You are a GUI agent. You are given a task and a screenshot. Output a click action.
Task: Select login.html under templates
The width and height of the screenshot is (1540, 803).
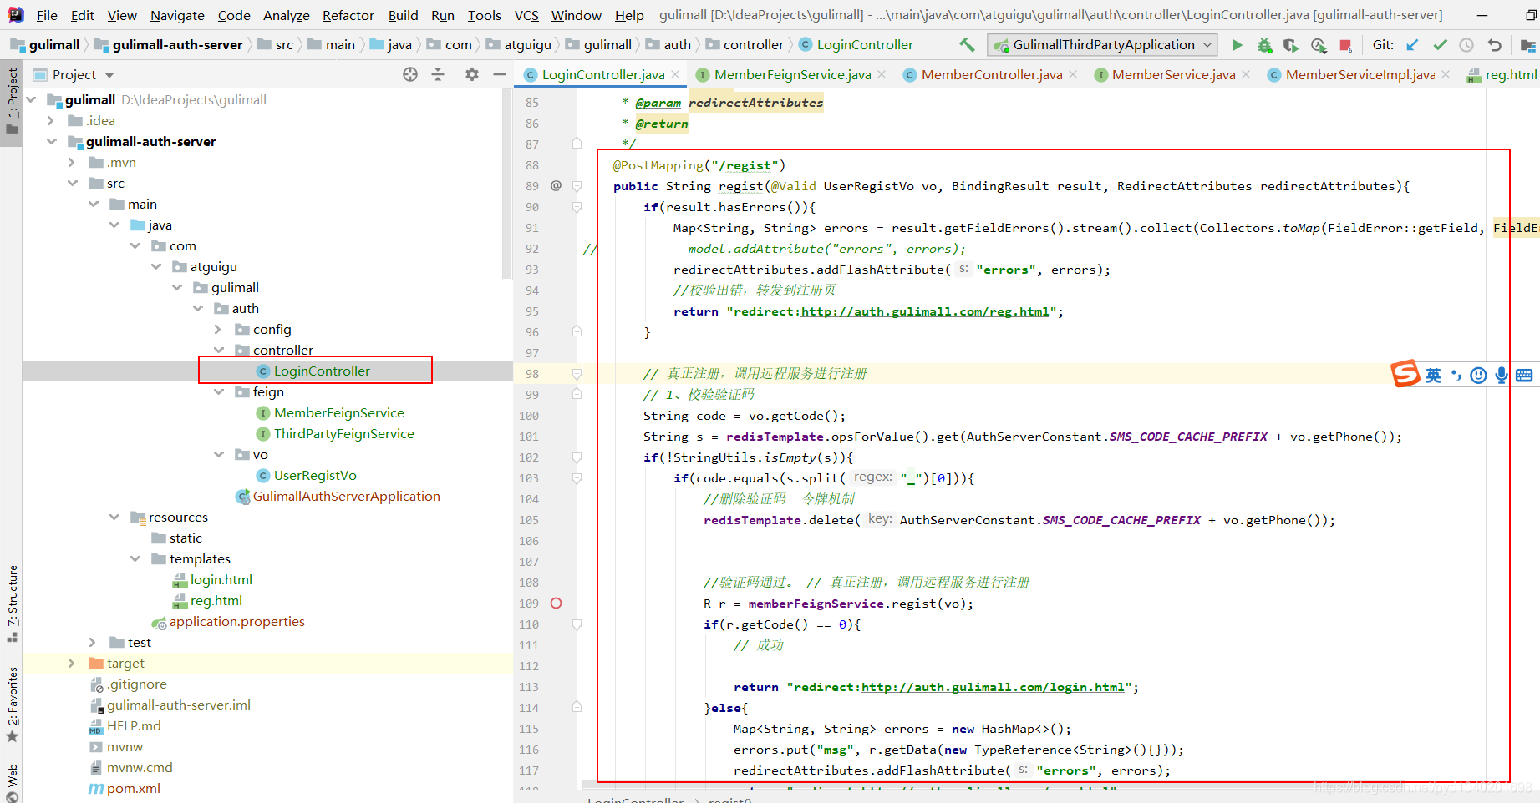(221, 579)
